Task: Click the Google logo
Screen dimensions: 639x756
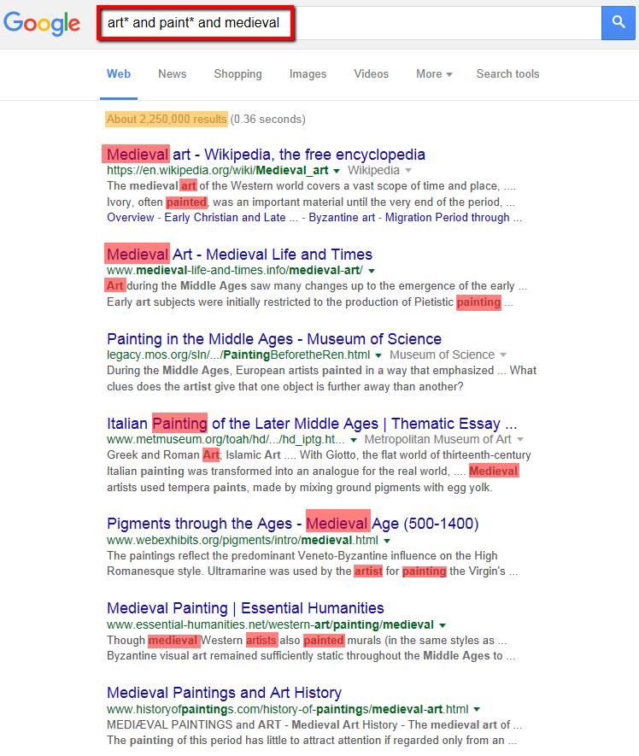Action: [42, 23]
